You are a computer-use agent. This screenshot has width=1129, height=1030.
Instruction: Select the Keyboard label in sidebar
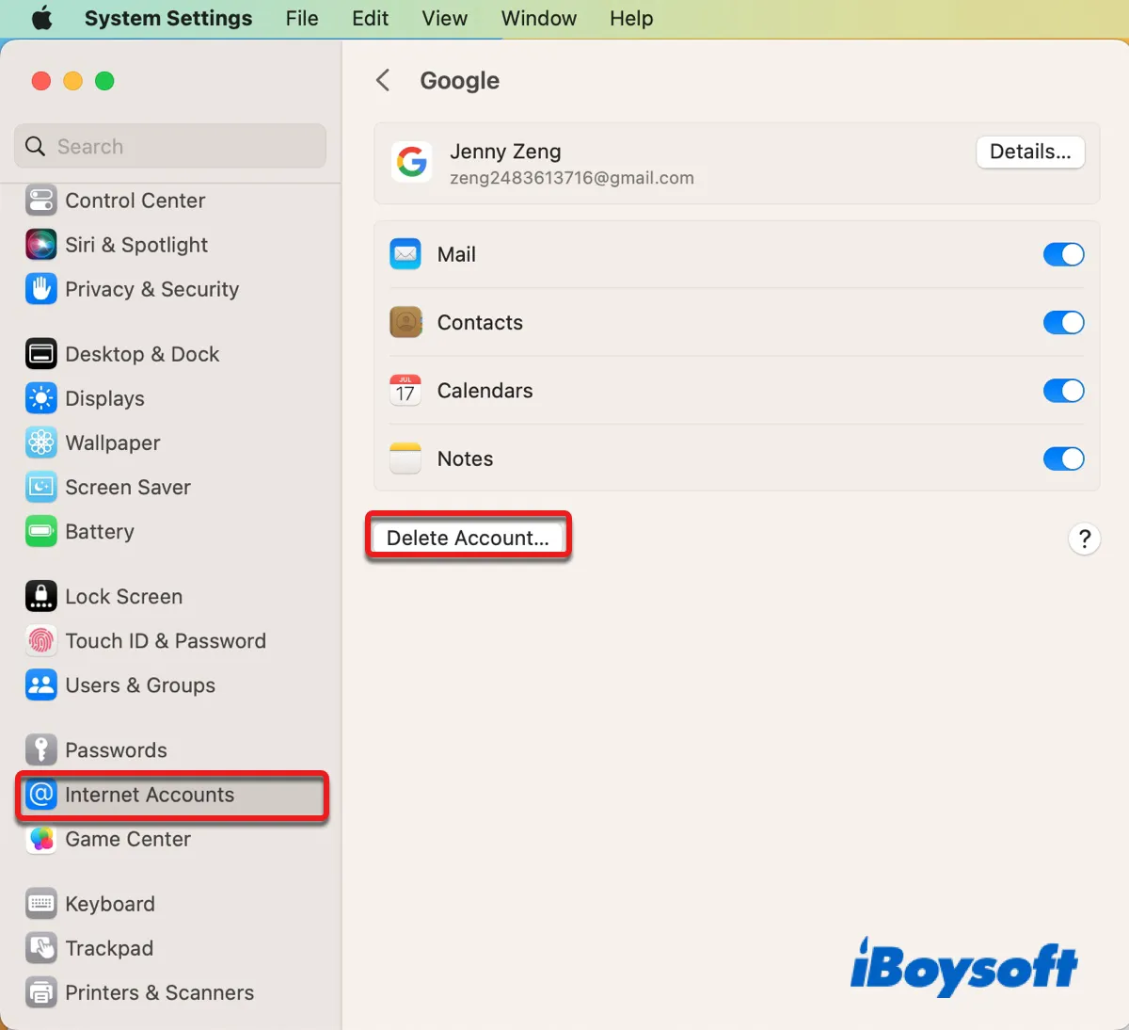click(x=110, y=904)
